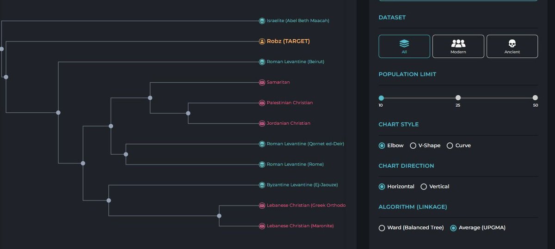Viewport: 555px width, 249px height.
Task: Select Elbow chart style
Action: click(392, 146)
